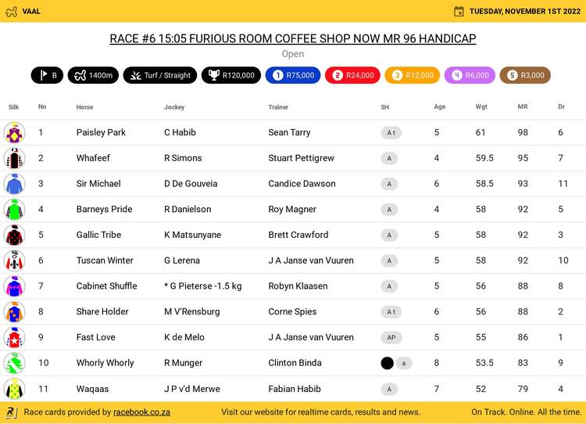The width and height of the screenshot is (586, 424).
Task: Click the race #6 title heading
Action: pyautogui.click(x=292, y=38)
